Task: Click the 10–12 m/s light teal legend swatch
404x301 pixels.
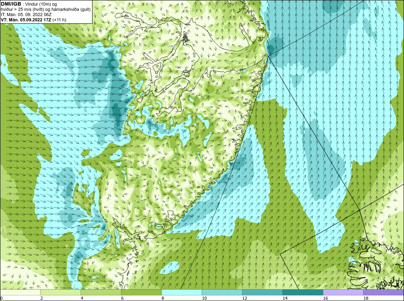Action: click(x=222, y=292)
